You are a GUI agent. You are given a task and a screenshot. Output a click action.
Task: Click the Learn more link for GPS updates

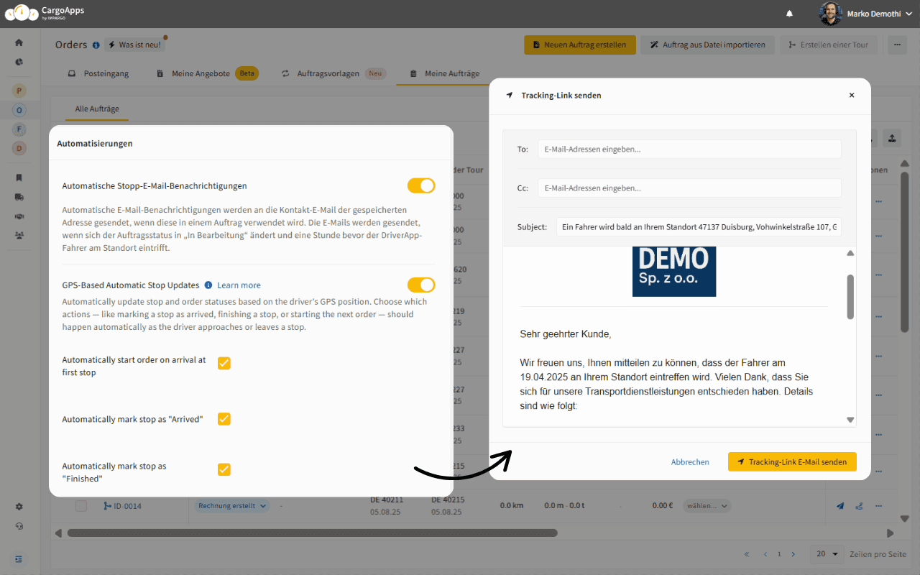tap(240, 285)
